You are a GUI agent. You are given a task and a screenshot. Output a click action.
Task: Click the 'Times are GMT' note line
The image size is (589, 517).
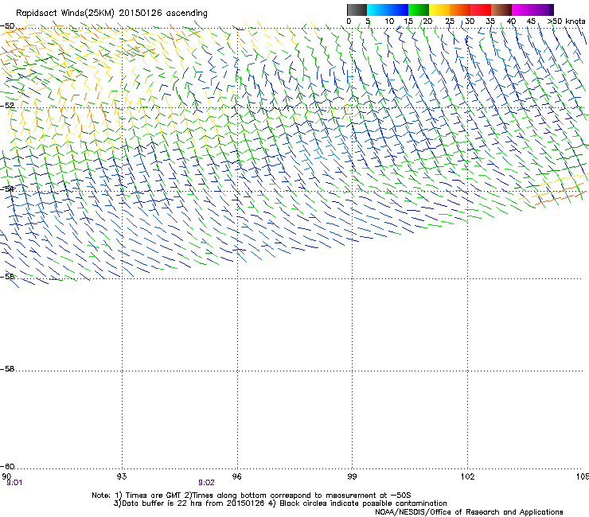click(x=252, y=496)
